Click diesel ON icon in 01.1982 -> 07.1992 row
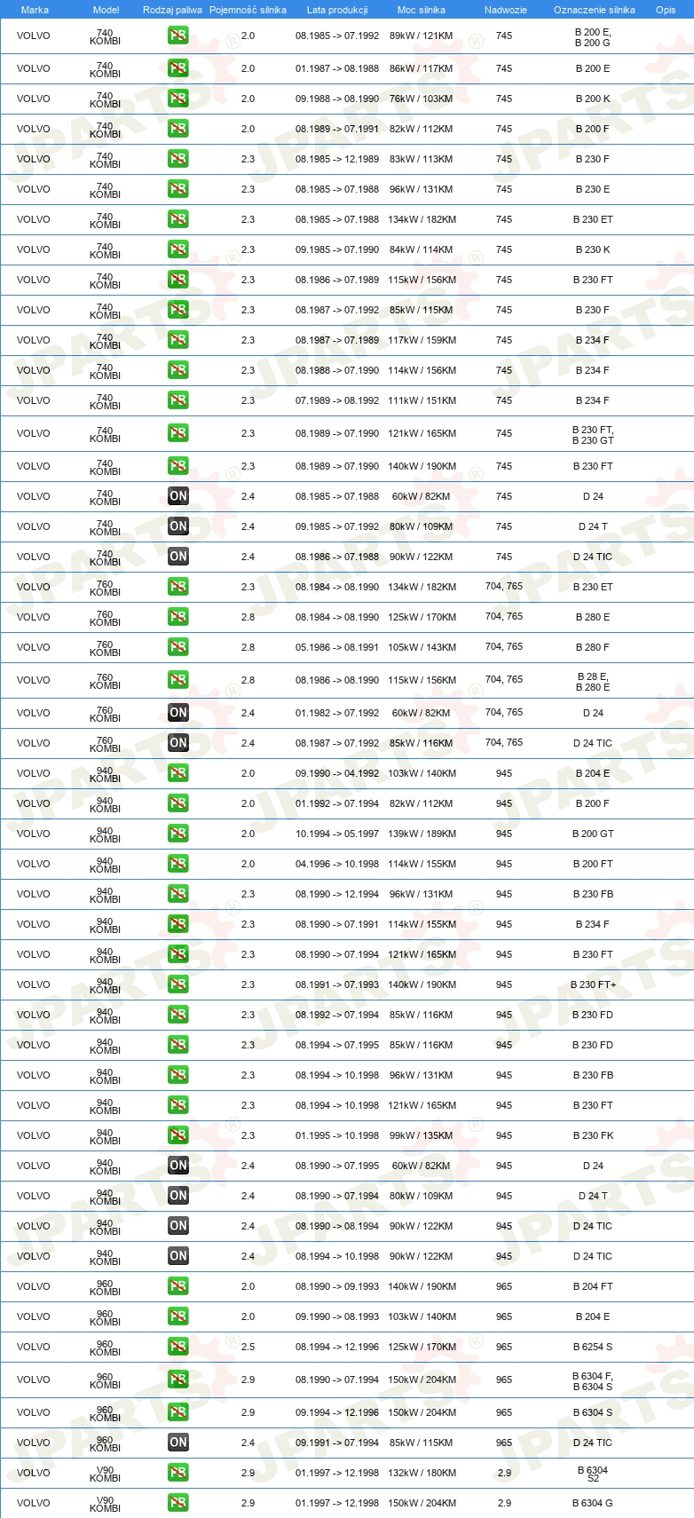This screenshot has height=1518, width=694. click(178, 713)
